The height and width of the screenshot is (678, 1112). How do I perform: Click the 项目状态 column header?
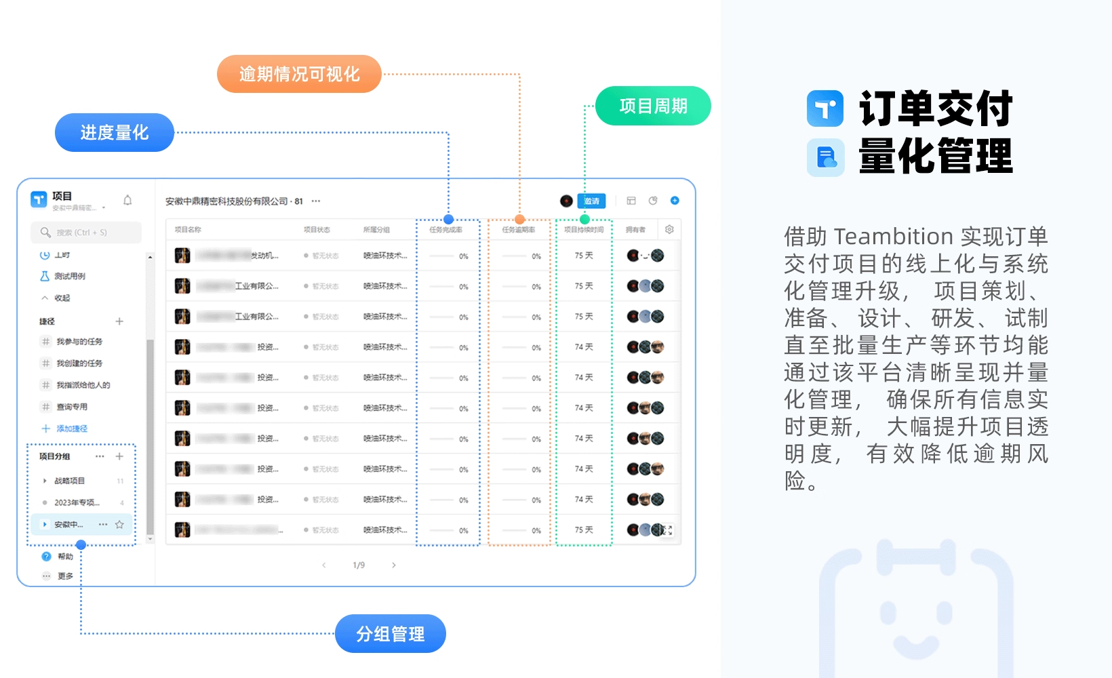click(x=317, y=230)
